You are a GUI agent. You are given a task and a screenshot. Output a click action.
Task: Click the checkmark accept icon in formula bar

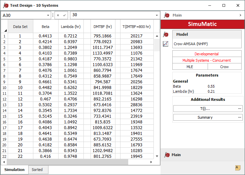pos(64,15)
